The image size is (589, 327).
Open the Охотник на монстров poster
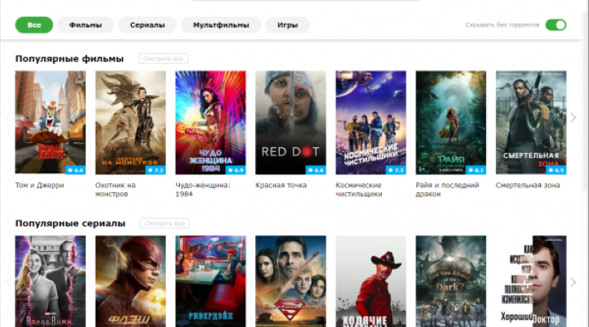click(x=130, y=123)
